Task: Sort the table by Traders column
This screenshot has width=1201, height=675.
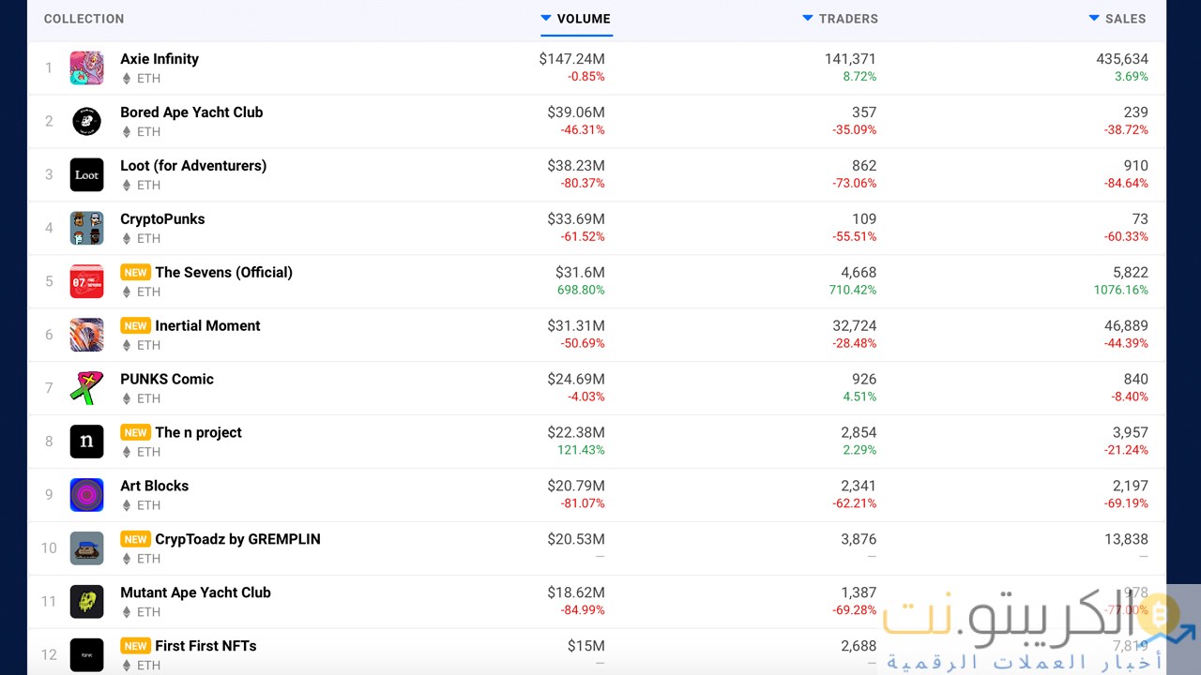Action: pyautogui.click(x=841, y=19)
